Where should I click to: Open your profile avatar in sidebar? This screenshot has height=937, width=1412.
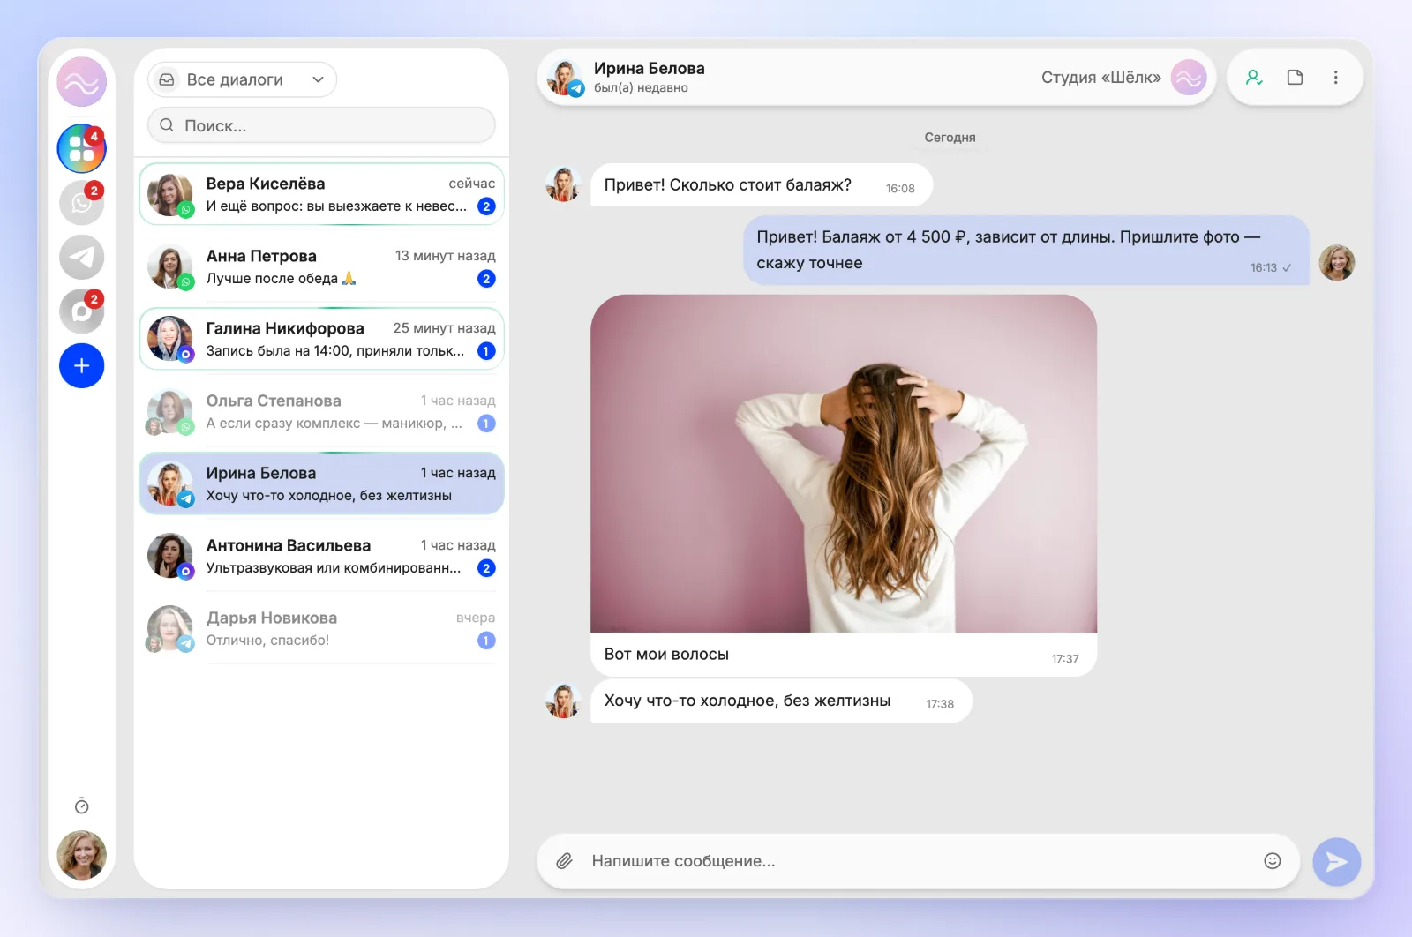pos(81,855)
